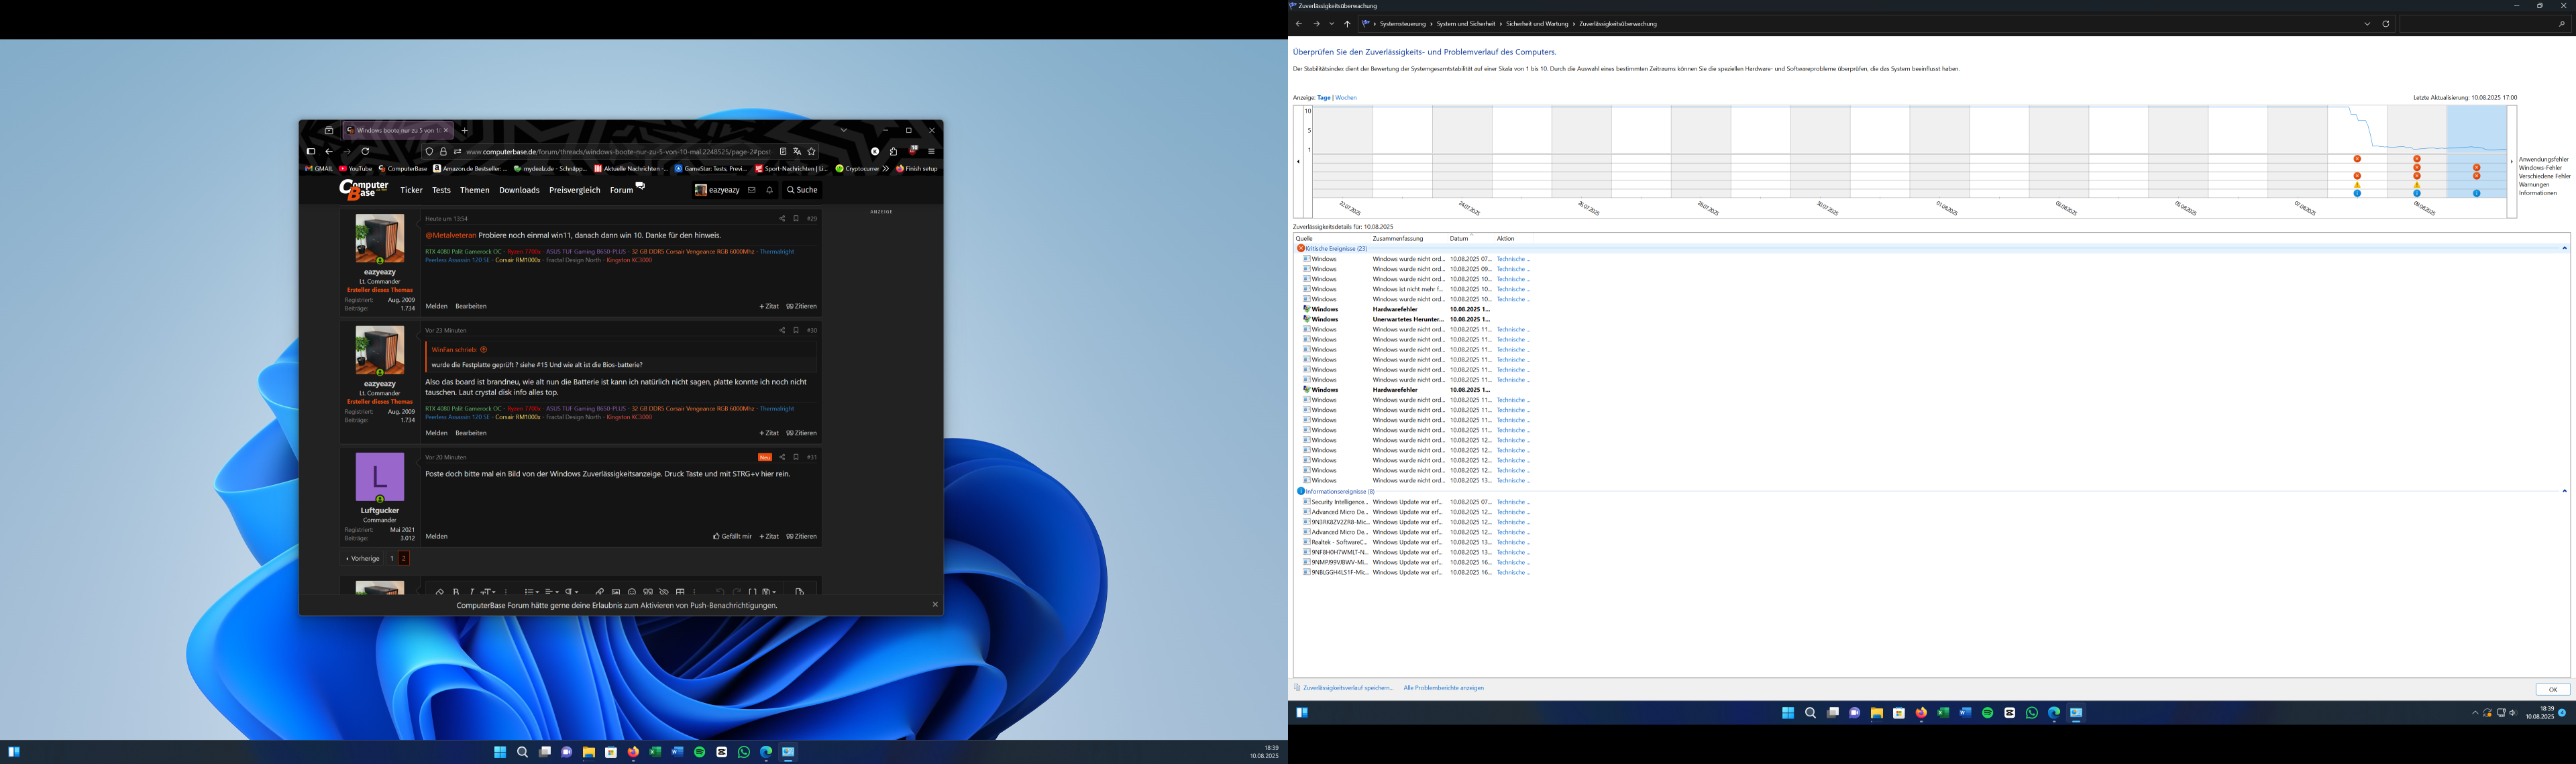Viewport: 2576px width, 764px height.
Task: Click the notification bell in ComputerBase header
Action: click(x=770, y=190)
